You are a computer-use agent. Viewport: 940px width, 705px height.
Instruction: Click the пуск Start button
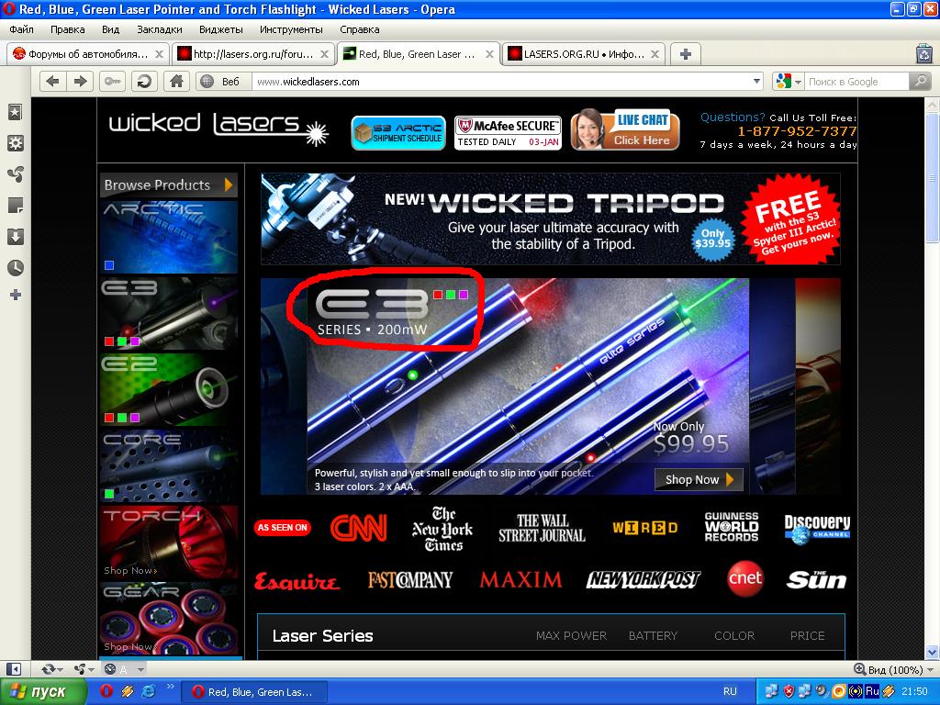42,691
